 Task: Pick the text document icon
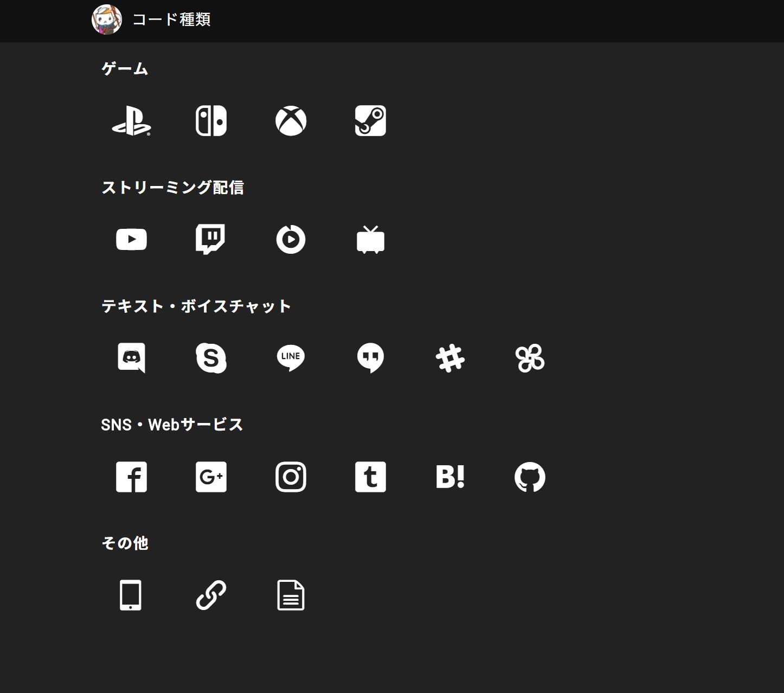point(291,595)
